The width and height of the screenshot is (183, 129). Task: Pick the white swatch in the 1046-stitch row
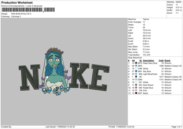point(136,68)
